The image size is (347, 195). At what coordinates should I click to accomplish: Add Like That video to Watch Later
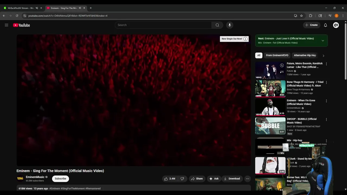click(x=282, y=66)
